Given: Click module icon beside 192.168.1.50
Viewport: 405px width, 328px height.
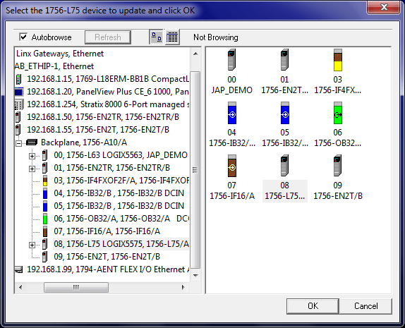Looking at the screenshot, I should pyautogui.click(x=18, y=117).
